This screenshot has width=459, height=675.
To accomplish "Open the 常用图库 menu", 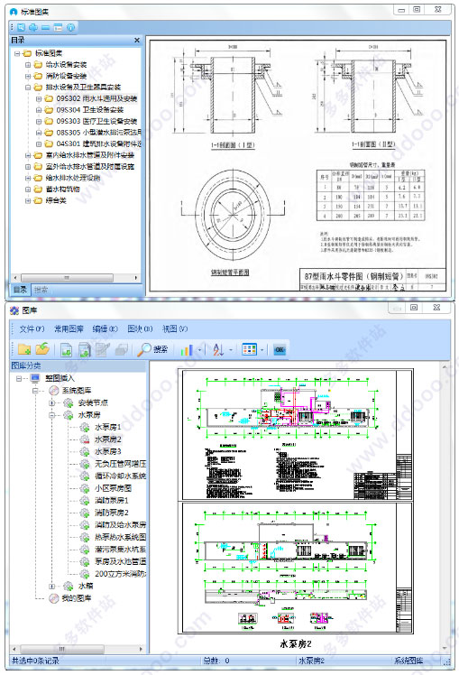I will click(69, 328).
